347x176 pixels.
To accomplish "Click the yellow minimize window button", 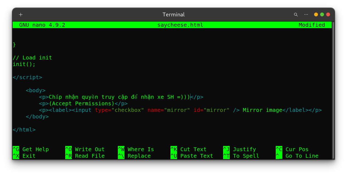I will click(x=316, y=14).
